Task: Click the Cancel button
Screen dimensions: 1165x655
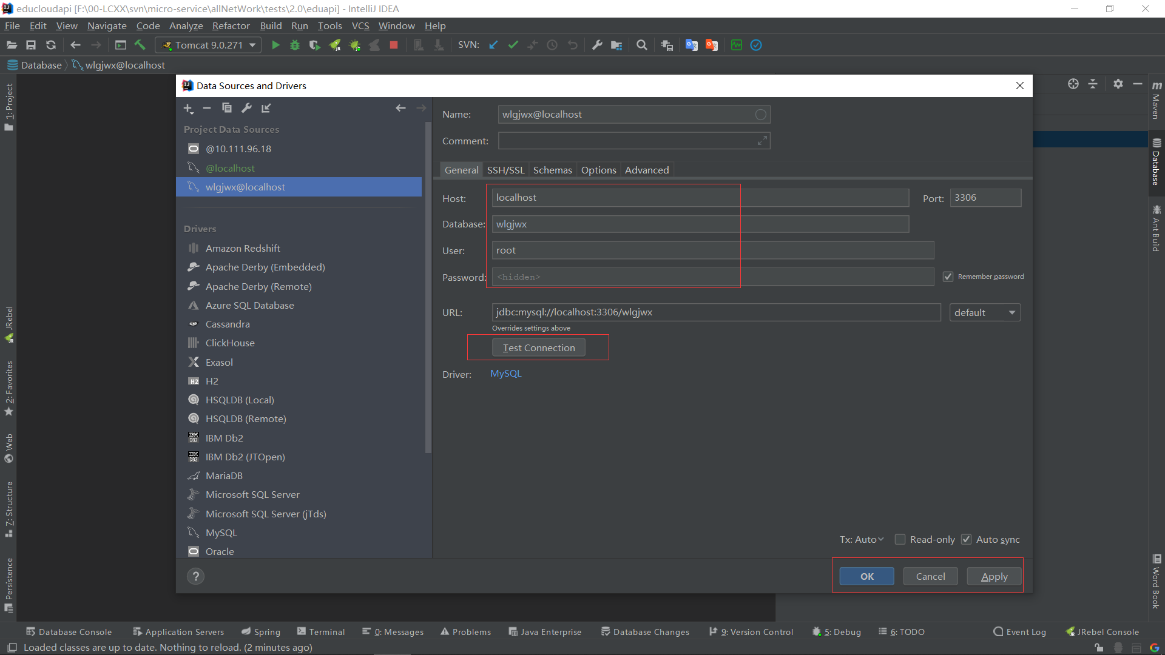Action: coord(930,576)
